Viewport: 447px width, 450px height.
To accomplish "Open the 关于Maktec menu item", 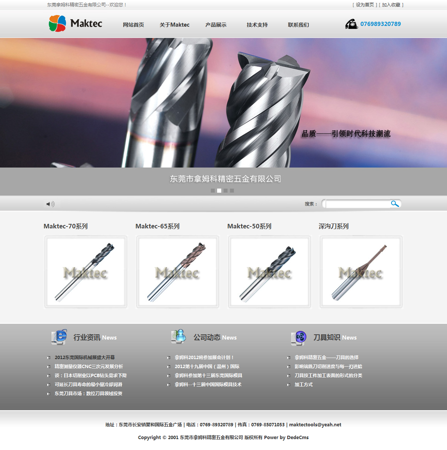I will click(x=174, y=25).
